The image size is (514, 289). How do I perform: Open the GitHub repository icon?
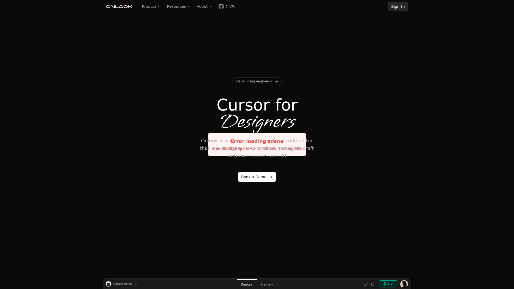point(221,6)
